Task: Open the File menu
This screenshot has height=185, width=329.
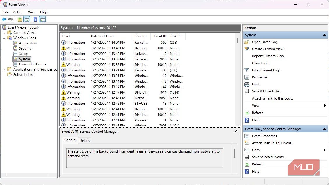Action: (x=6, y=12)
